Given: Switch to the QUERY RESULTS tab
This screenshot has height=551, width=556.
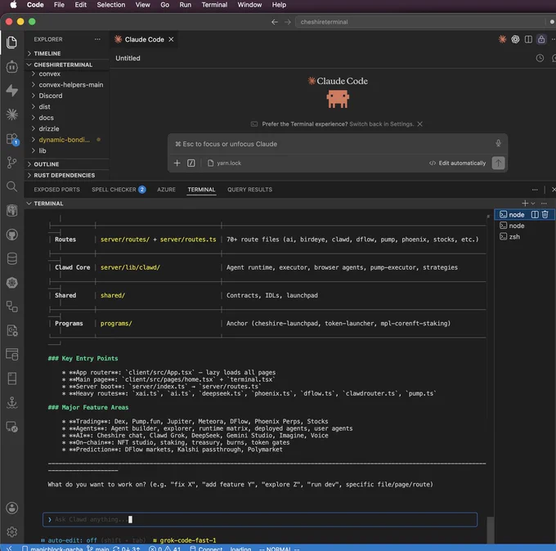Looking at the screenshot, I should (x=249, y=190).
